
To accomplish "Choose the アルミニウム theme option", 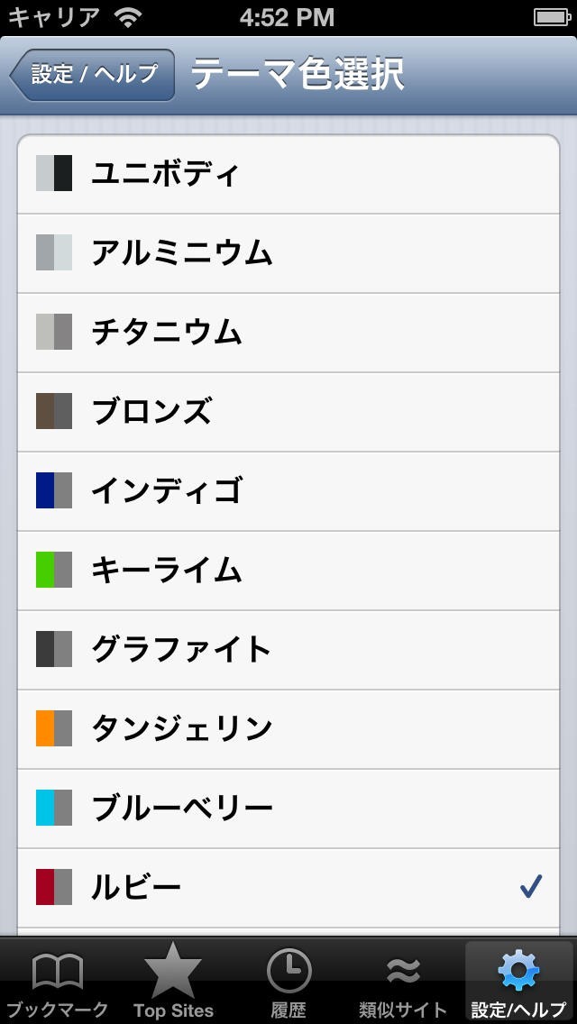I will click(x=288, y=252).
